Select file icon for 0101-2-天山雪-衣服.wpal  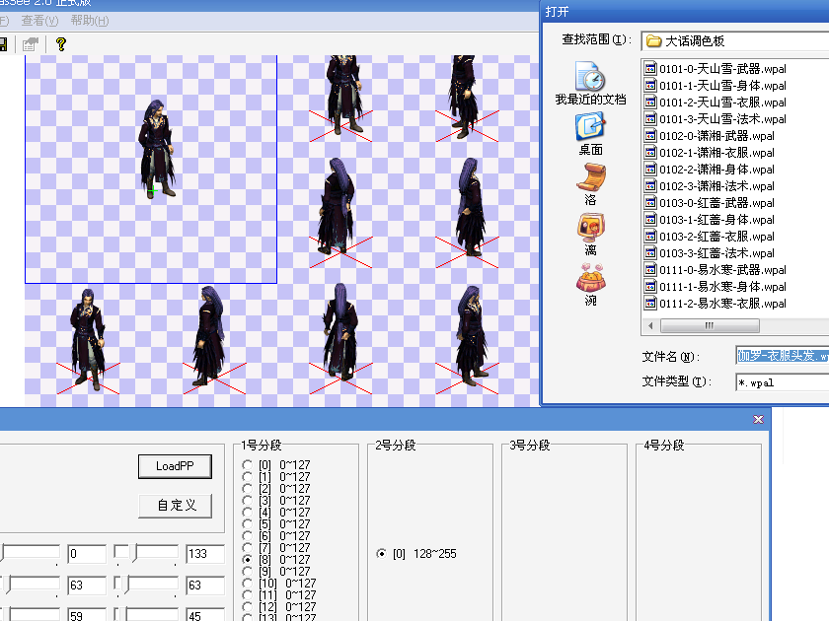[x=650, y=102]
